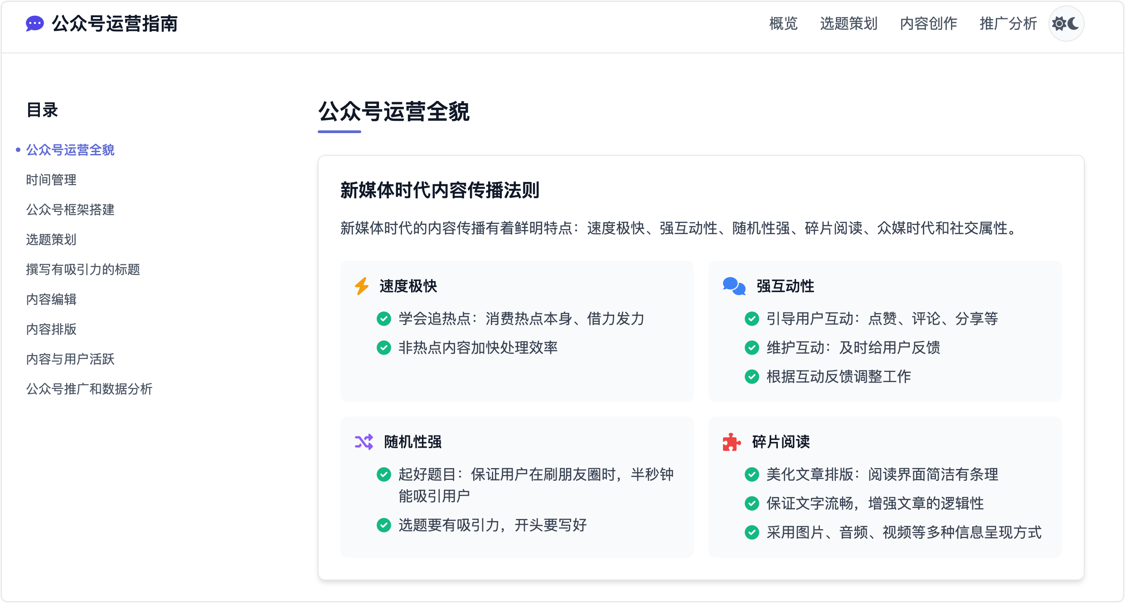This screenshot has width=1125, height=603.
Task: Click the blue chat bubbles icon by 强互动性
Action: click(x=734, y=286)
